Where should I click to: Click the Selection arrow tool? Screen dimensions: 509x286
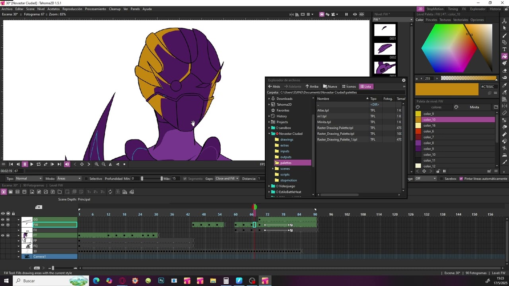pyautogui.click(x=505, y=28)
